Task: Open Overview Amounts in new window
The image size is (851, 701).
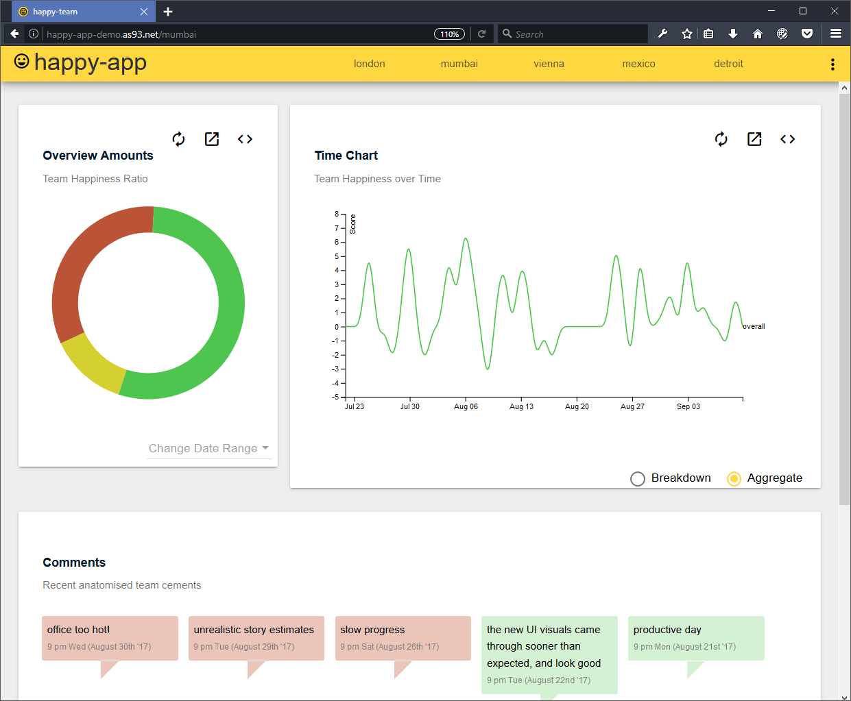Action: click(x=212, y=139)
